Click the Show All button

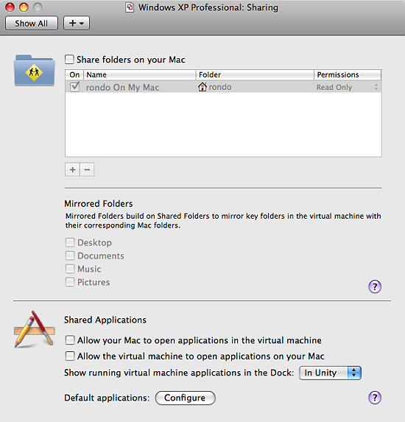pos(32,23)
